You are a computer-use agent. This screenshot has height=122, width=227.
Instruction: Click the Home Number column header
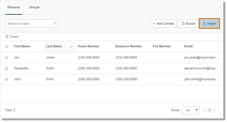89,46
